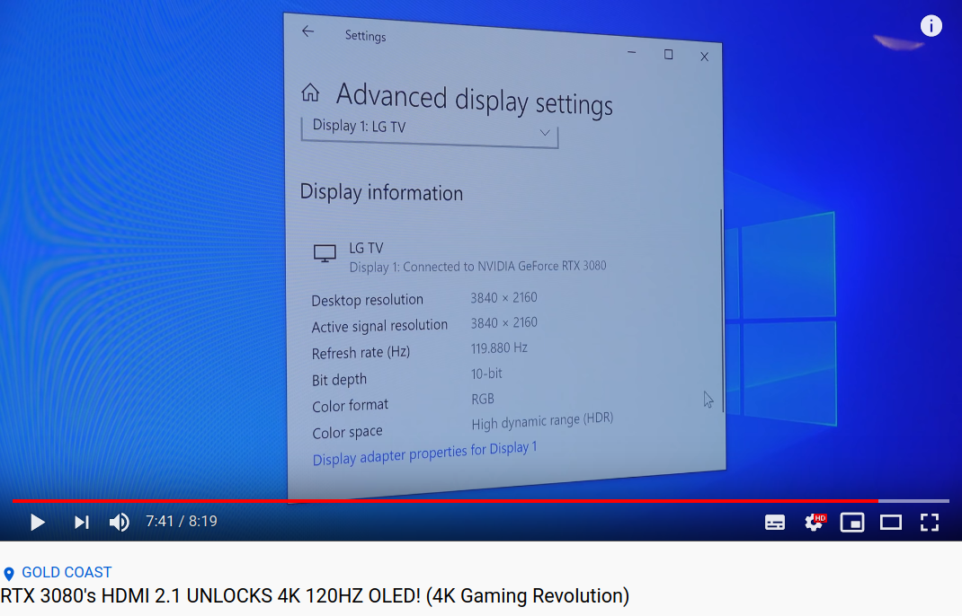962x616 pixels.
Task: Click the Advanced display settings heading
Action: [x=474, y=100]
